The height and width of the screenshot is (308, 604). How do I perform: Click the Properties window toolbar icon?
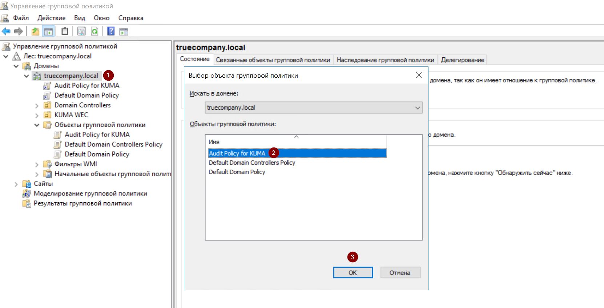click(81, 32)
